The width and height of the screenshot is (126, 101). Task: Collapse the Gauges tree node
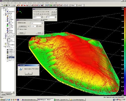4,38
